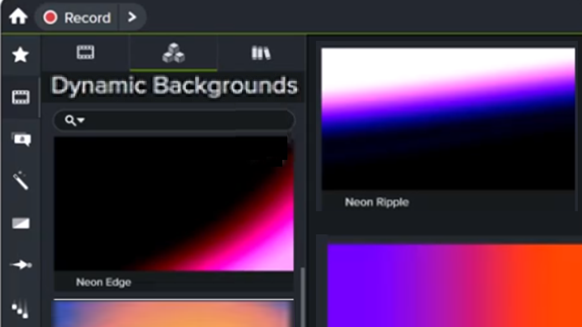Open the Dynamic Backgrounds header selector
Screen dimensions: 582x327
[174, 85]
